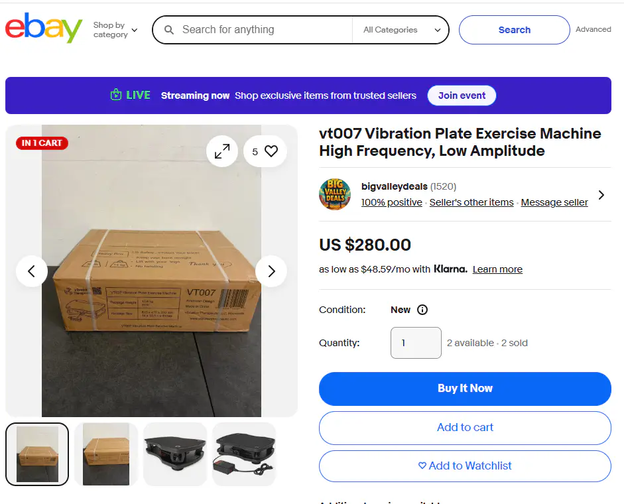The image size is (624, 504).
Task: Select the vibration plate with power adapter thumbnail
Action: click(244, 454)
